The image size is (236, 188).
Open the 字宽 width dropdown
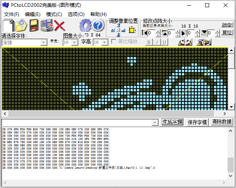(x=74, y=42)
